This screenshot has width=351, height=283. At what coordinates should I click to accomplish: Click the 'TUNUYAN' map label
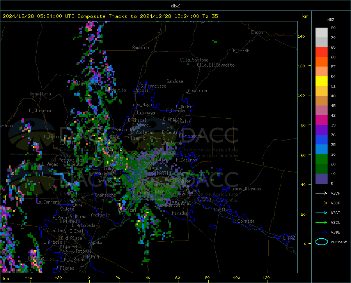(90, 257)
